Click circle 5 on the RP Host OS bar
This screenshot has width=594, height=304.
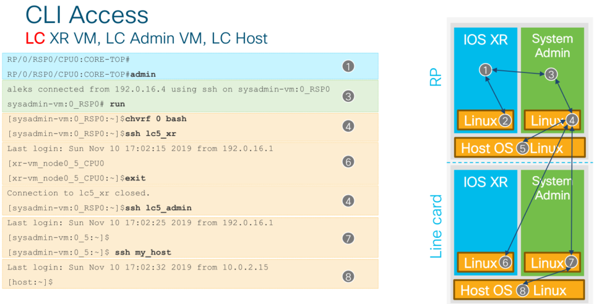(522, 148)
